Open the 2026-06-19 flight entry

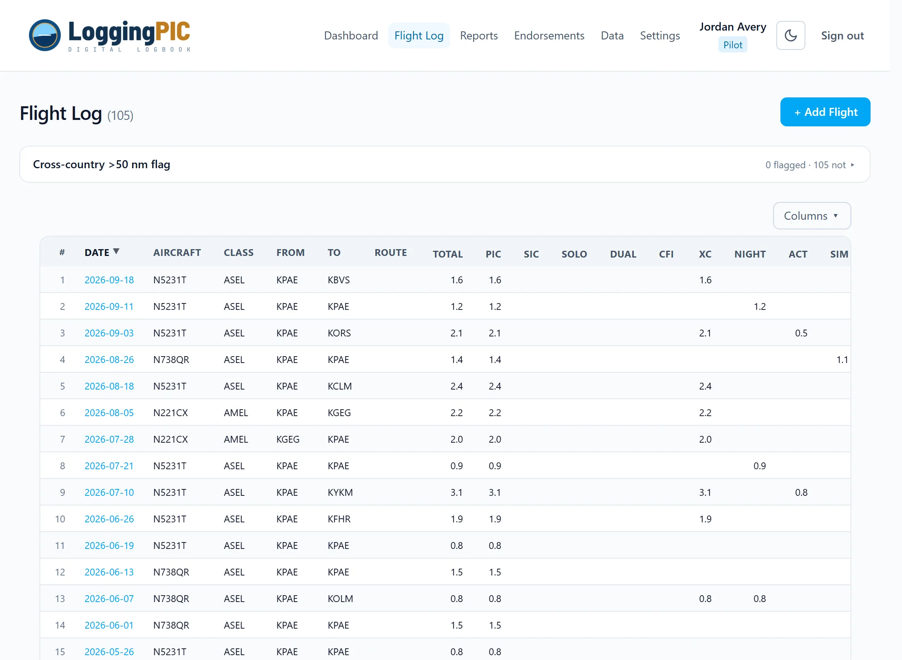pos(109,545)
